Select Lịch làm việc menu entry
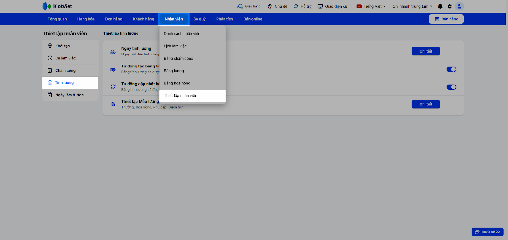This screenshot has height=240, width=508. [x=193, y=46]
